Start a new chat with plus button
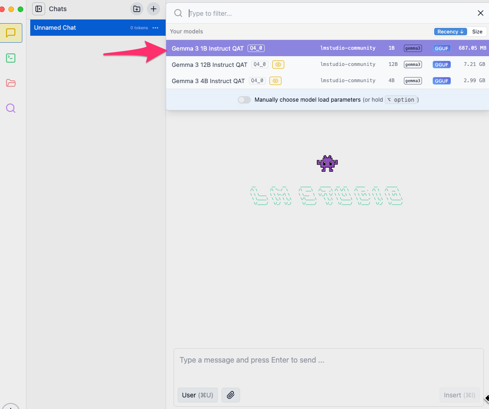489x409 pixels. pyautogui.click(x=154, y=9)
